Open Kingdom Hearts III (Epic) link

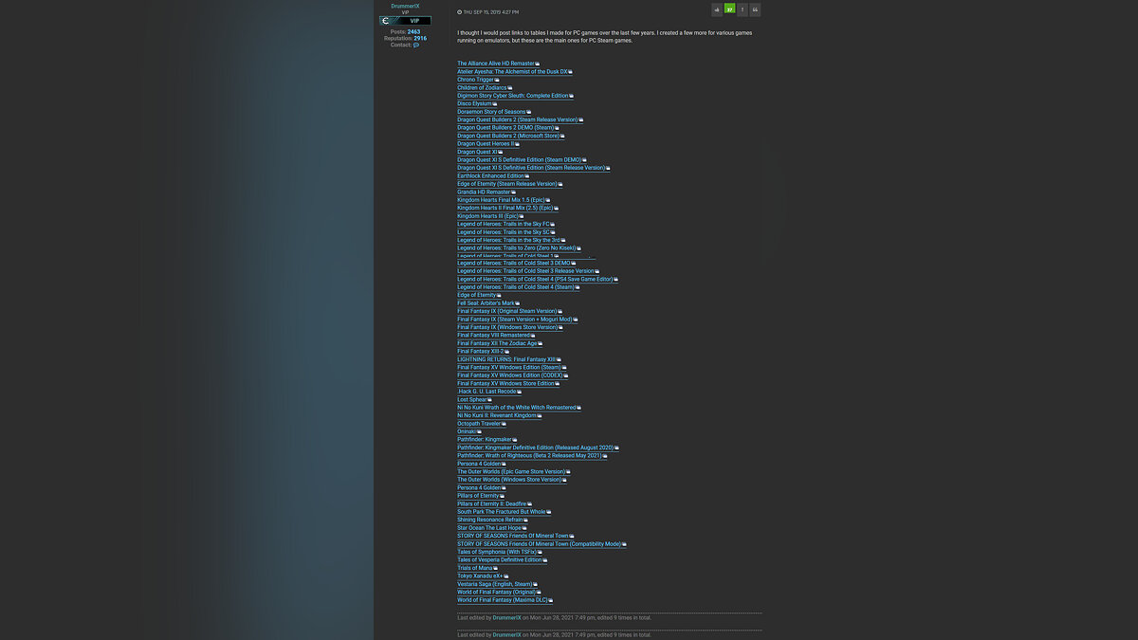(487, 216)
